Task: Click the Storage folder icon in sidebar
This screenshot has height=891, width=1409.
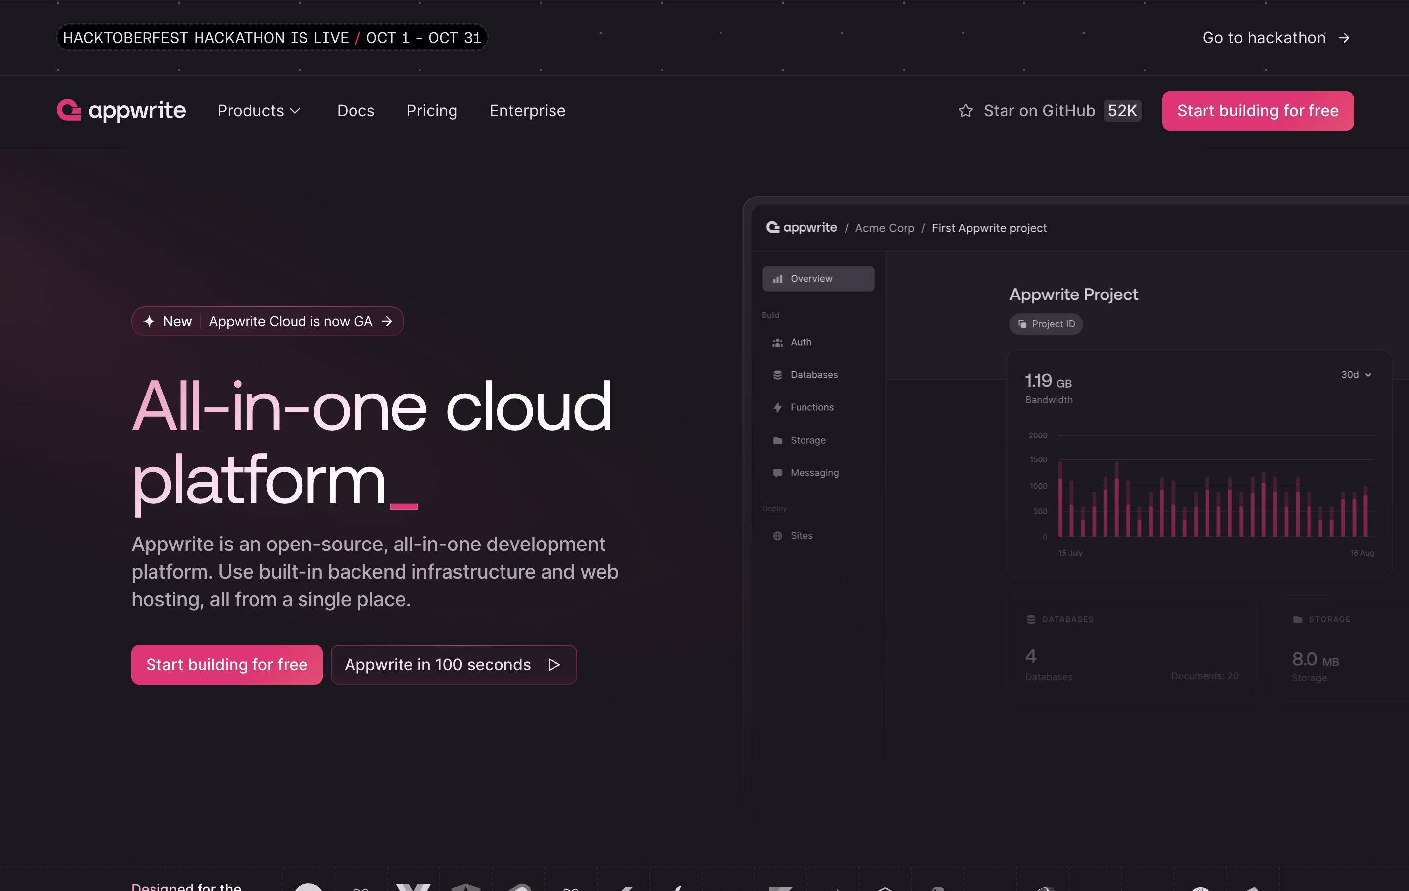Action: point(778,441)
